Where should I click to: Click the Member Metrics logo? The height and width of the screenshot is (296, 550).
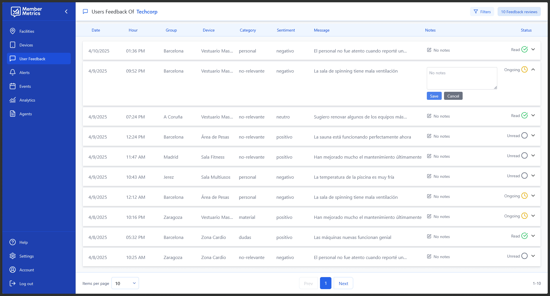[26, 11]
